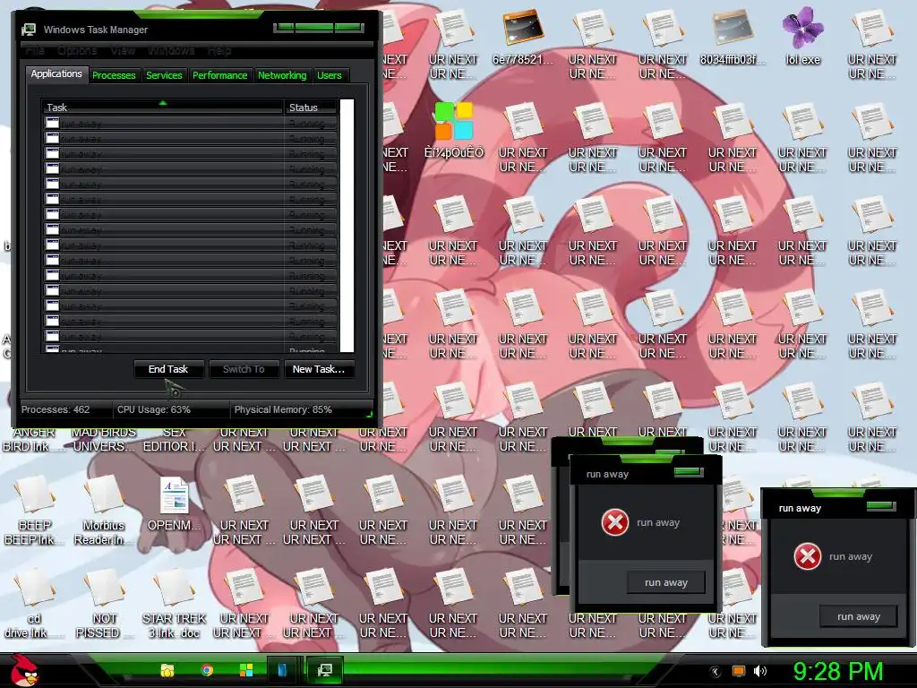Switch to the blue book taskbar item
The image size is (917, 688).
click(284, 670)
